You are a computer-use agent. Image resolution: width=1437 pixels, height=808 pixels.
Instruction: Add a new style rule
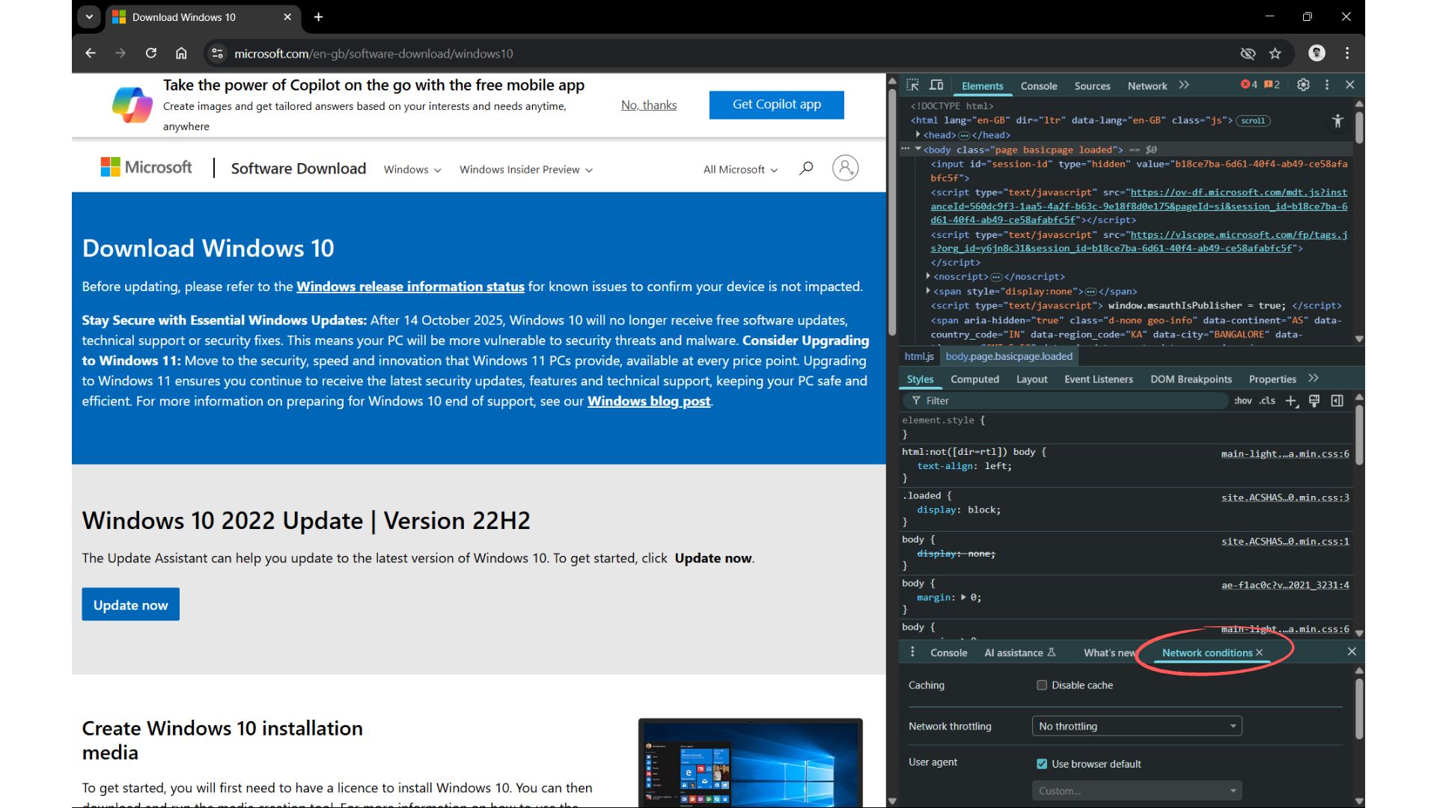pyautogui.click(x=1291, y=401)
